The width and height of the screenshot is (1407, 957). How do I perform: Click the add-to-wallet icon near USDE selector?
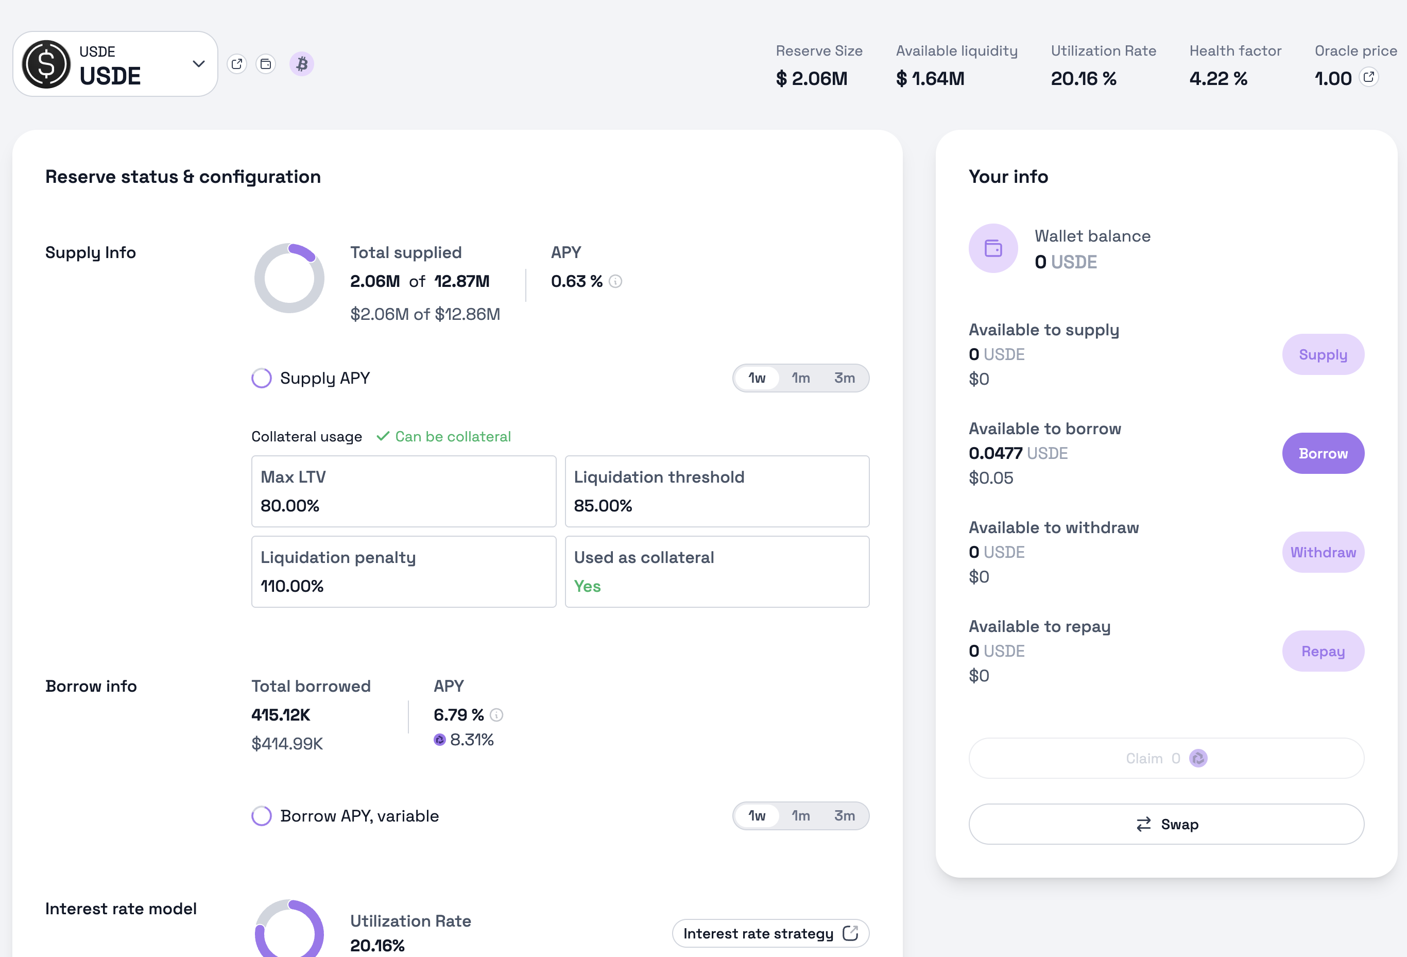265,63
